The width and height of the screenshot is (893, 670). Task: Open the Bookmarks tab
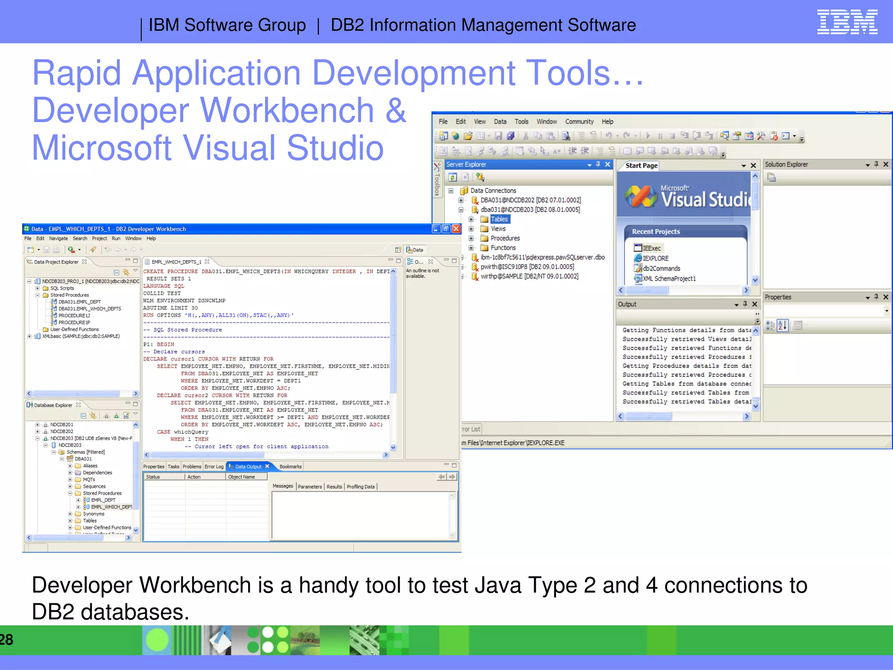point(290,467)
